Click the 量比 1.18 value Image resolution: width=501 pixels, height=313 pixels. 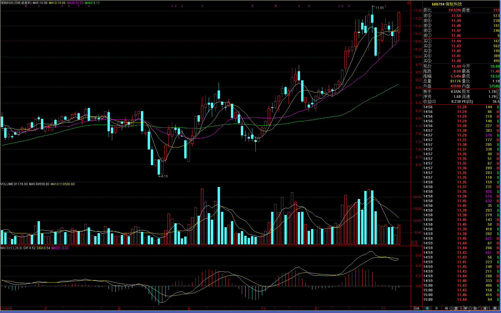496,81
